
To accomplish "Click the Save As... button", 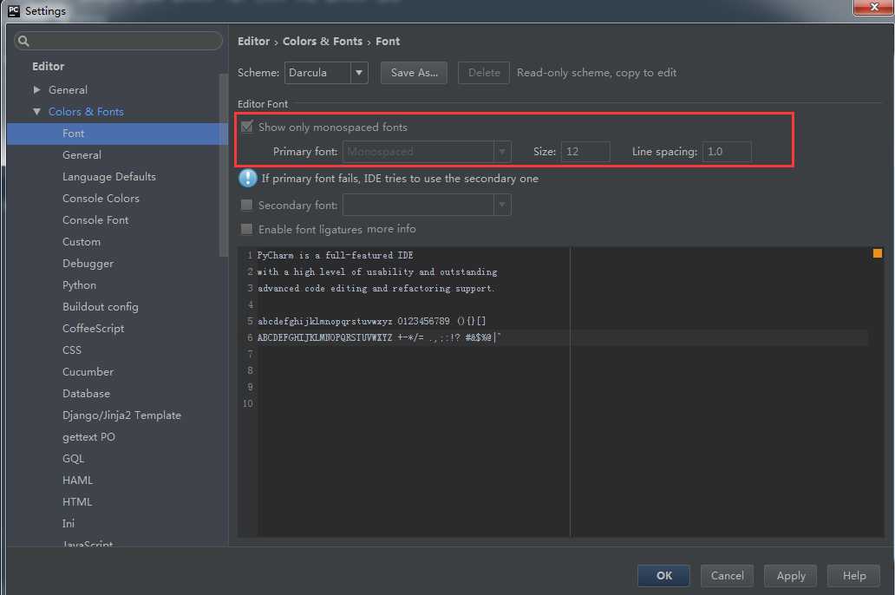I will (415, 73).
